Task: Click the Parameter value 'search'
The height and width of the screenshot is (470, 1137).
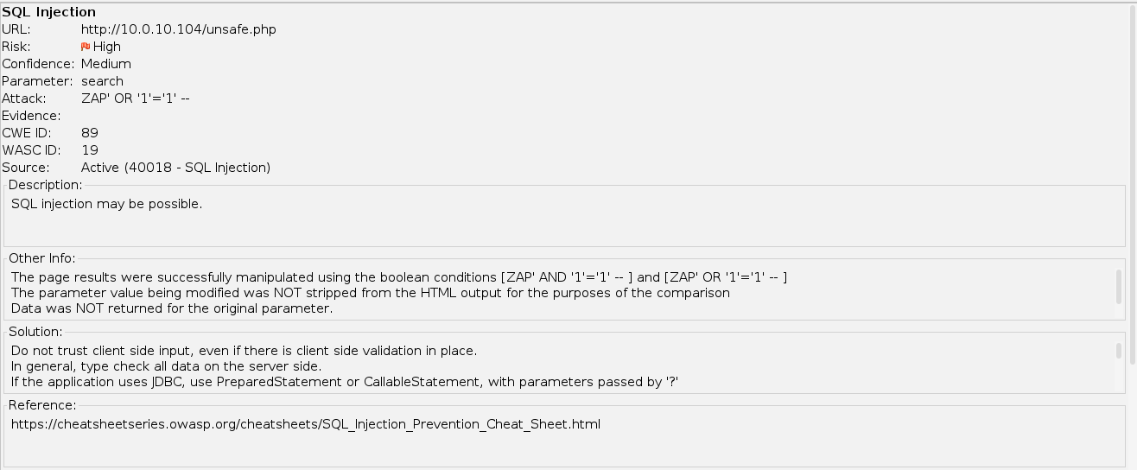Action: click(102, 81)
